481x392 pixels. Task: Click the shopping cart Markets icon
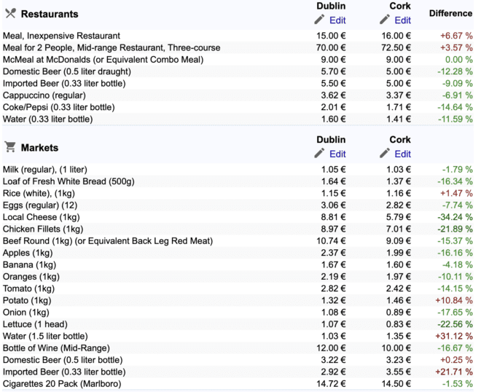pos(10,147)
